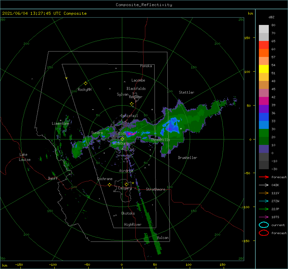Click the green 22JP arrow icon
The width and height of the screenshot is (288, 269).
(x=264, y=209)
